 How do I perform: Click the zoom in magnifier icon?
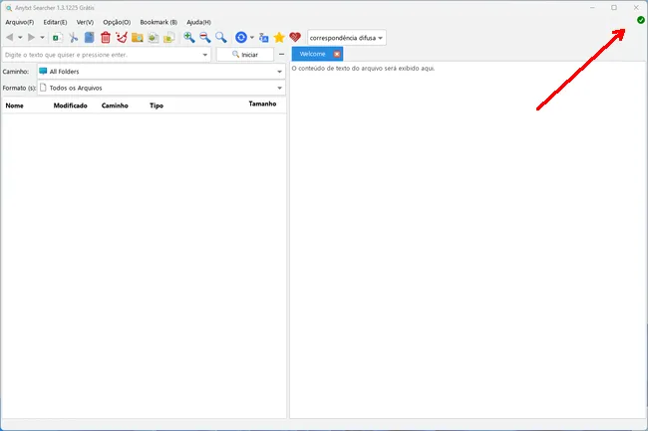pyautogui.click(x=189, y=38)
